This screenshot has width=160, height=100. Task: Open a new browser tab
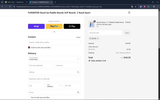(55, 2)
